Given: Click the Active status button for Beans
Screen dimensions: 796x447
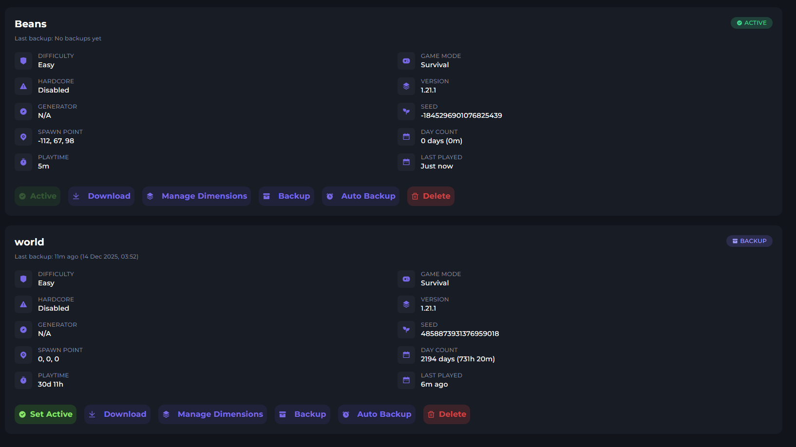Looking at the screenshot, I should click(38, 196).
